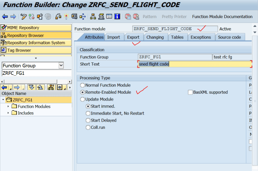Click the Check syntax icon
The height and width of the screenshot is (171, 258).
tap(58, 16)
